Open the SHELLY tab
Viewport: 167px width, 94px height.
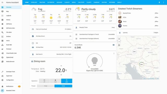[x=120, y=2]
